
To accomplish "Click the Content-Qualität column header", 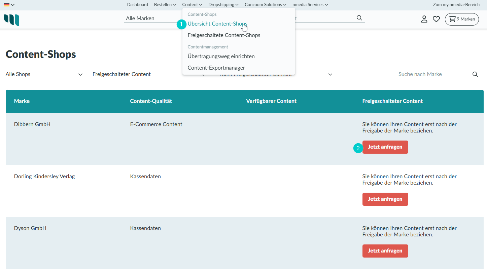I will 151,101.
